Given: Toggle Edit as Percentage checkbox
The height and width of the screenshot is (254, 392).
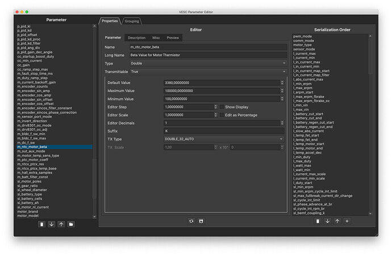Looking at the screenshot, I should click(x=222, y=115).
